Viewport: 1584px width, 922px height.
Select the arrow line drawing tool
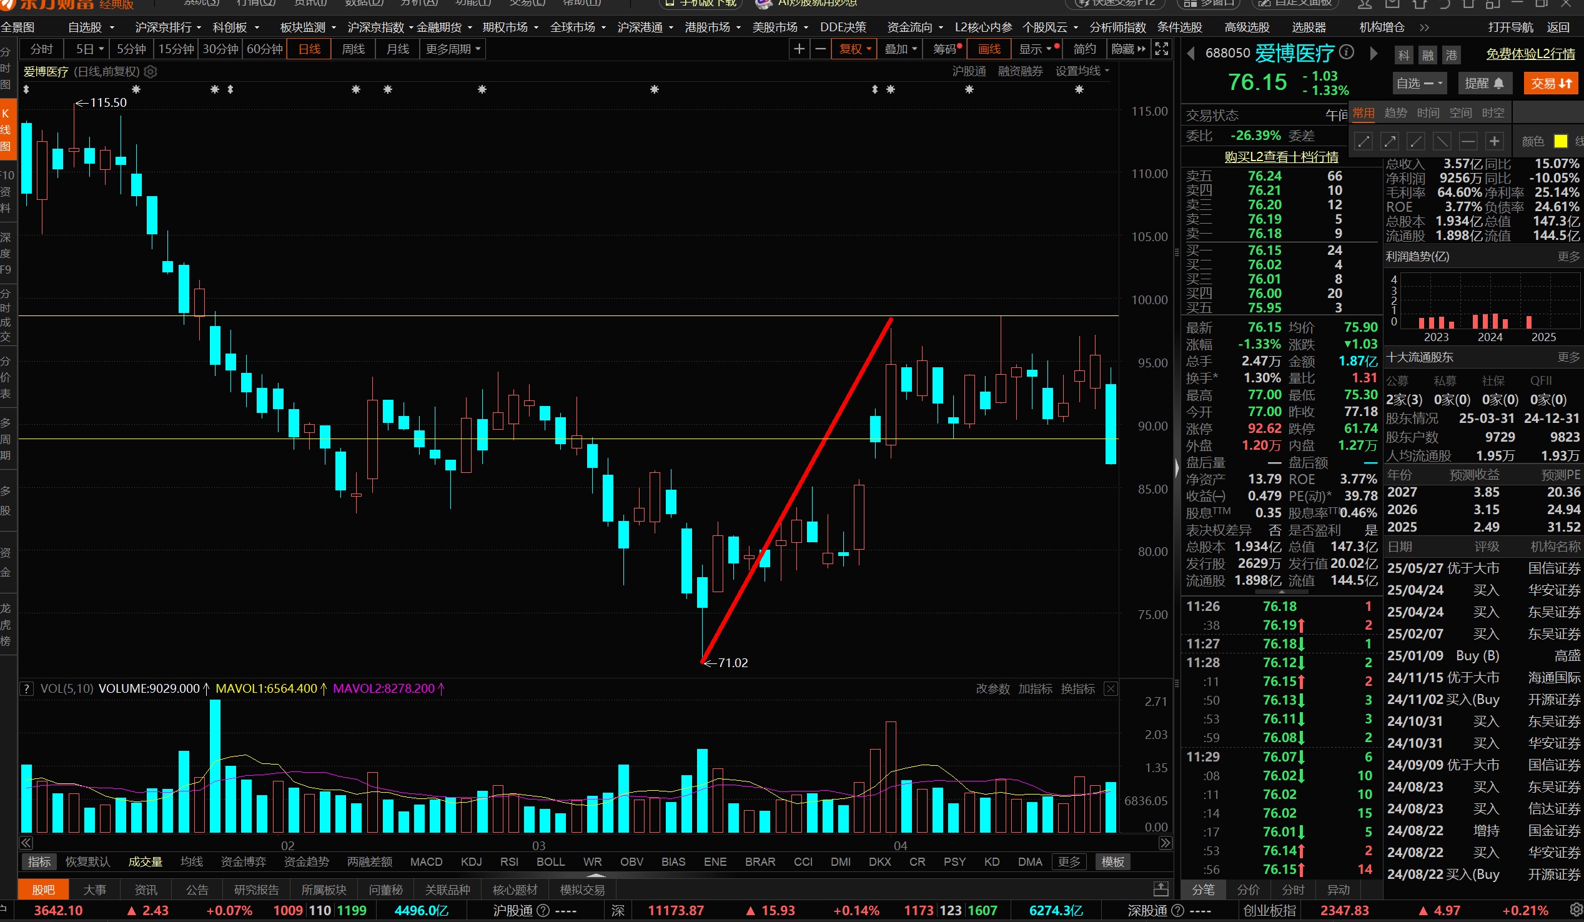(x=1389, y=141)
